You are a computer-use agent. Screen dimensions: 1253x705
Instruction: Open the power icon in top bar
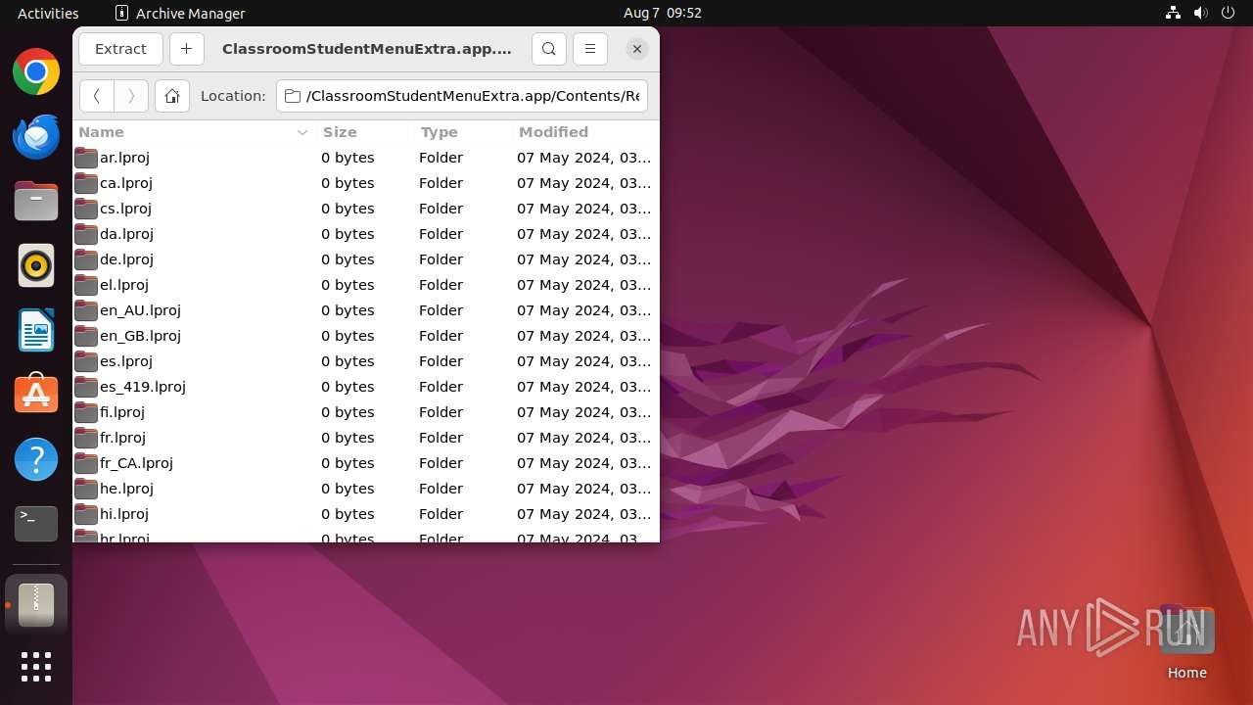pyautogui.click(x=1229, y=13)
